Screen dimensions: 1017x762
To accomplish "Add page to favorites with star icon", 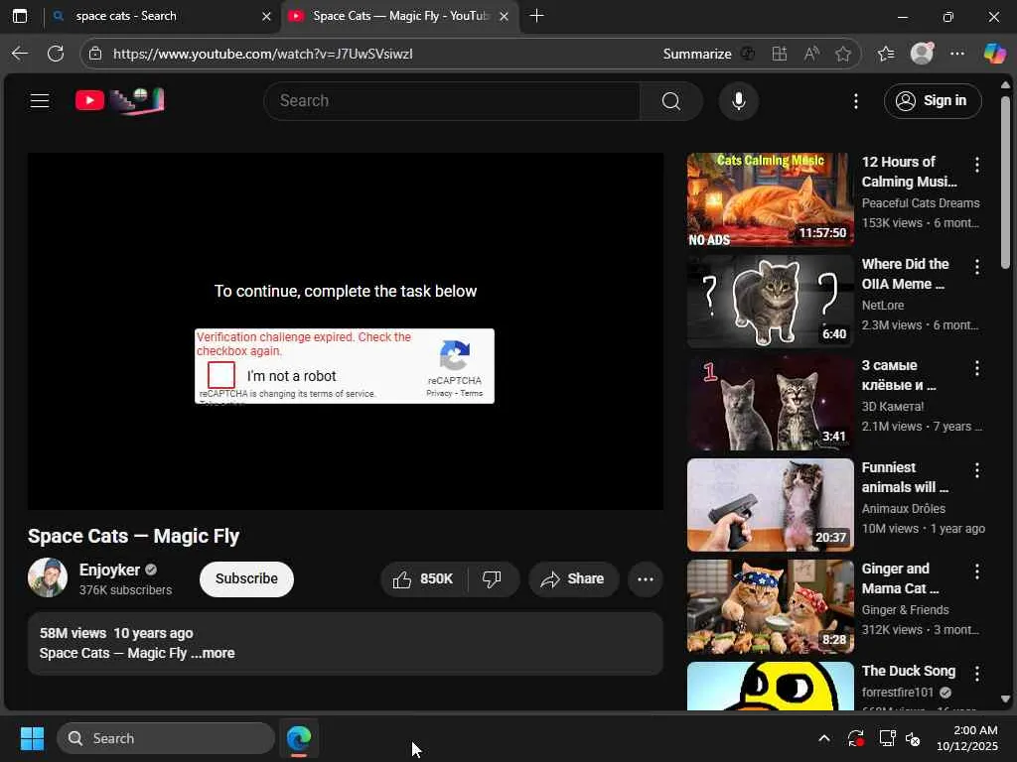I will click(842, 54).
